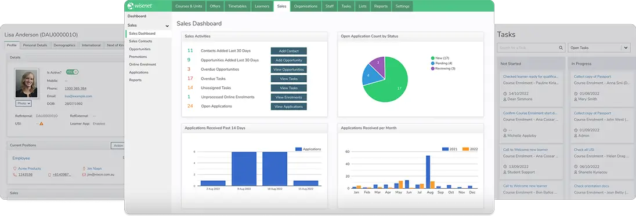Image resolution: width=636 pixels, height=216 pixels.
Task: Click the lisa@example.com email link
Action: pyautogui.click(x=78, y=96)
